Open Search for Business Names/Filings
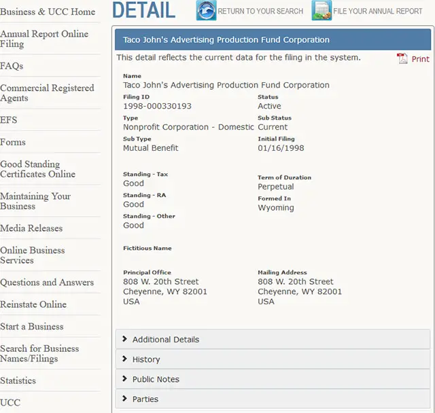Image resolution: width=435 pixels, height=413 pixels. click(x=39, y=353)
